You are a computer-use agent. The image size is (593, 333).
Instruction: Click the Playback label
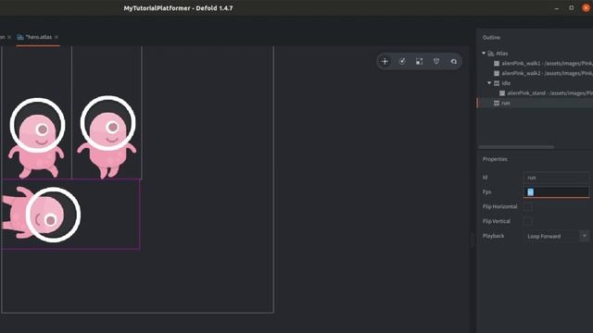point(493,236)
